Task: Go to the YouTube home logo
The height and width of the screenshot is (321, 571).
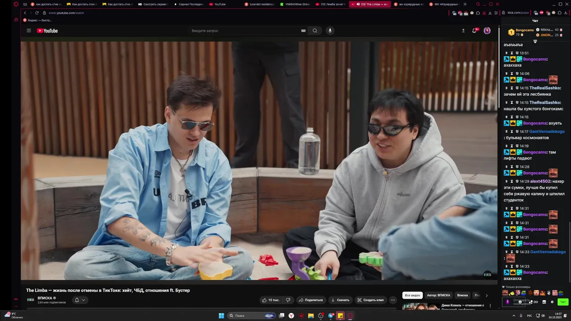Action: tap(47, 31)
